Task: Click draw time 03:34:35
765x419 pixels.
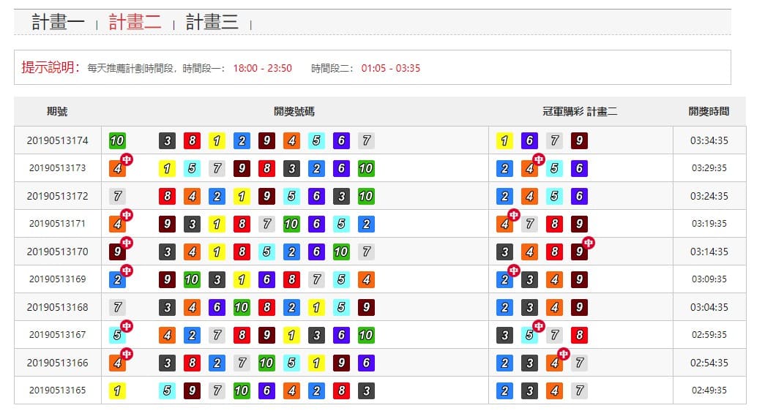Action: click(x=709, y=141)
